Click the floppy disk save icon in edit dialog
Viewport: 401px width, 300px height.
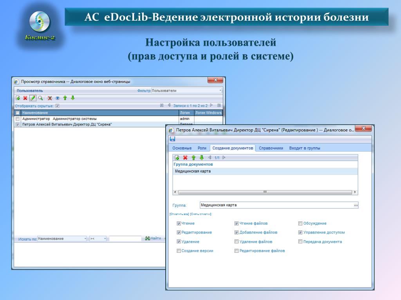point(173,139)
